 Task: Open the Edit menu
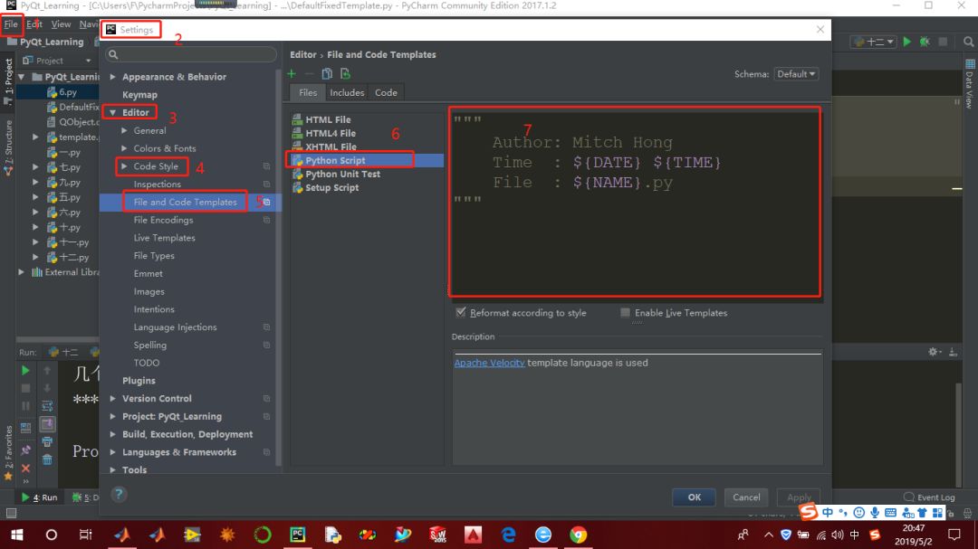point(34,24)
